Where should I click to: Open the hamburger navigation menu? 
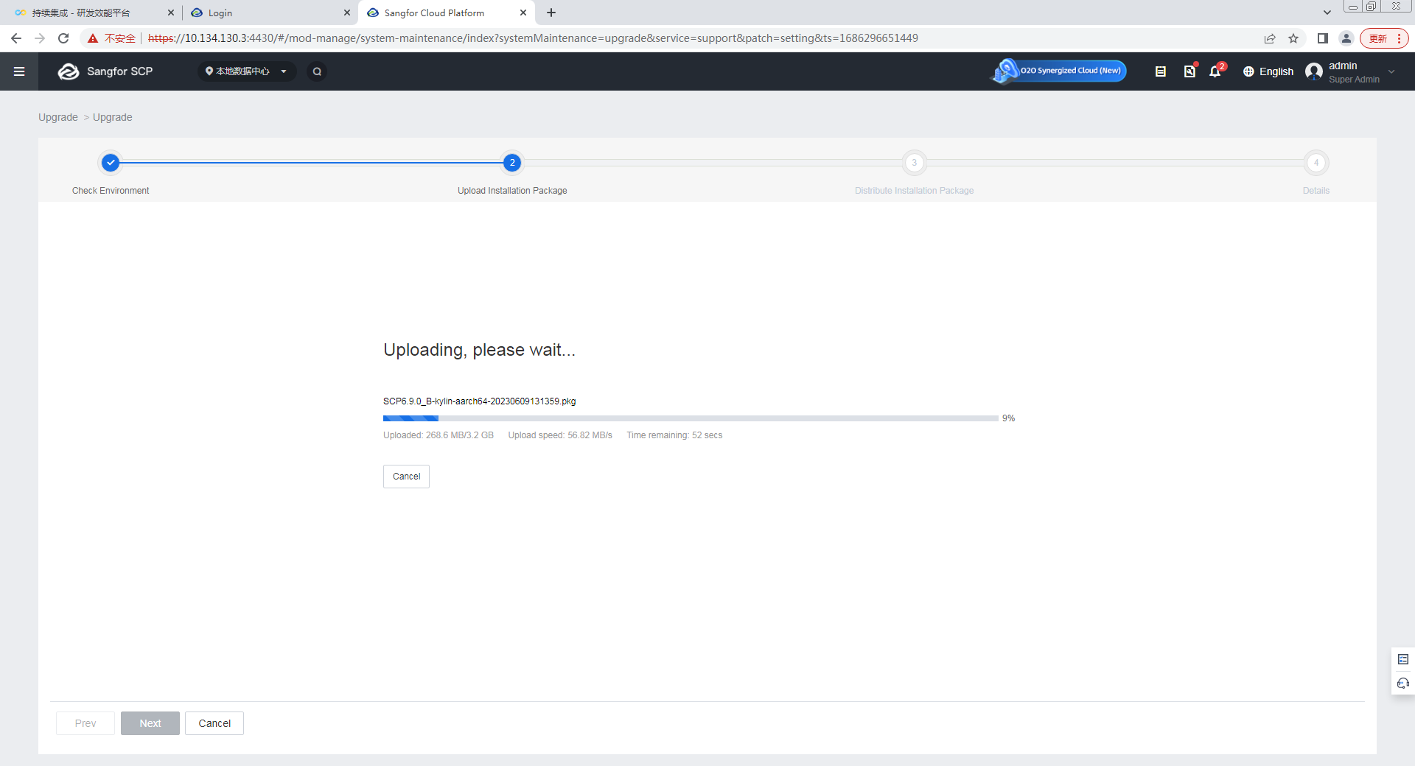click(19, 71)
